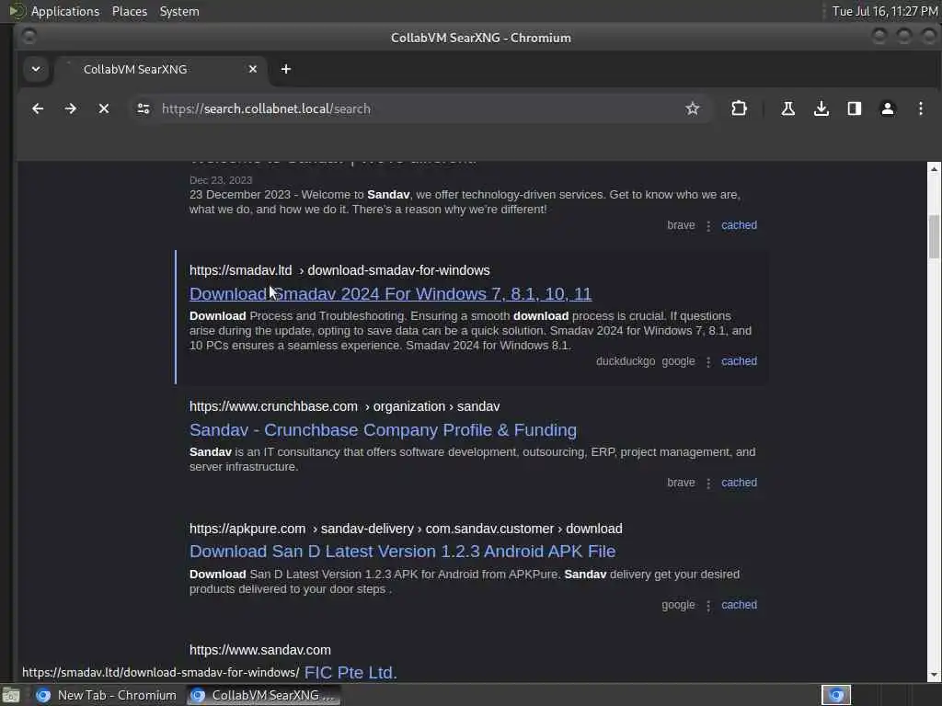Click google engine label on smadav result
Image resolution: width=942 pixels, height=706 pixels.
click(678, 360)
